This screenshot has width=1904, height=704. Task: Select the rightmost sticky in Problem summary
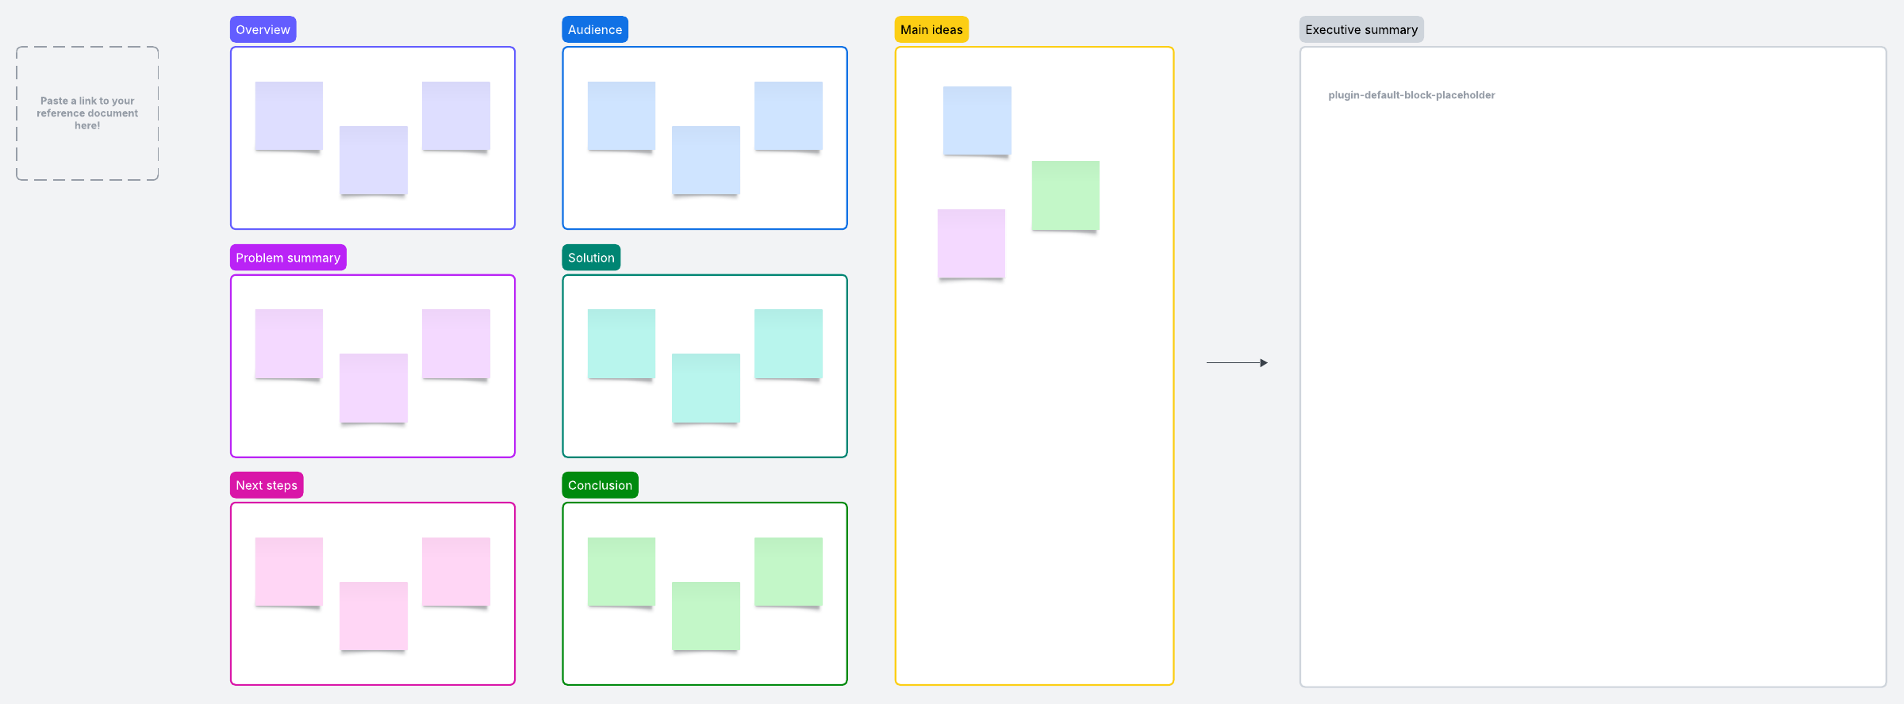point(455,343)
